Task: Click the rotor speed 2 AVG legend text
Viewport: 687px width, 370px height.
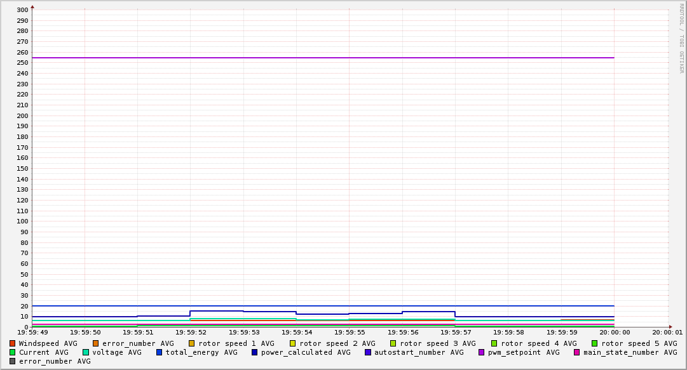Action: tap(337, 343)
